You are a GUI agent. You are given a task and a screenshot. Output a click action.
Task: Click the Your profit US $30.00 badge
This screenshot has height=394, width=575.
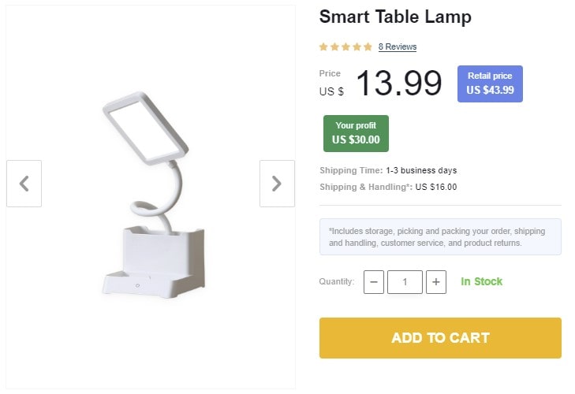tap(356, 133)
